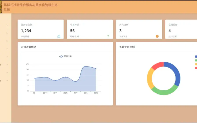Select the red segment of the donut chart

(x=158, y=65)
